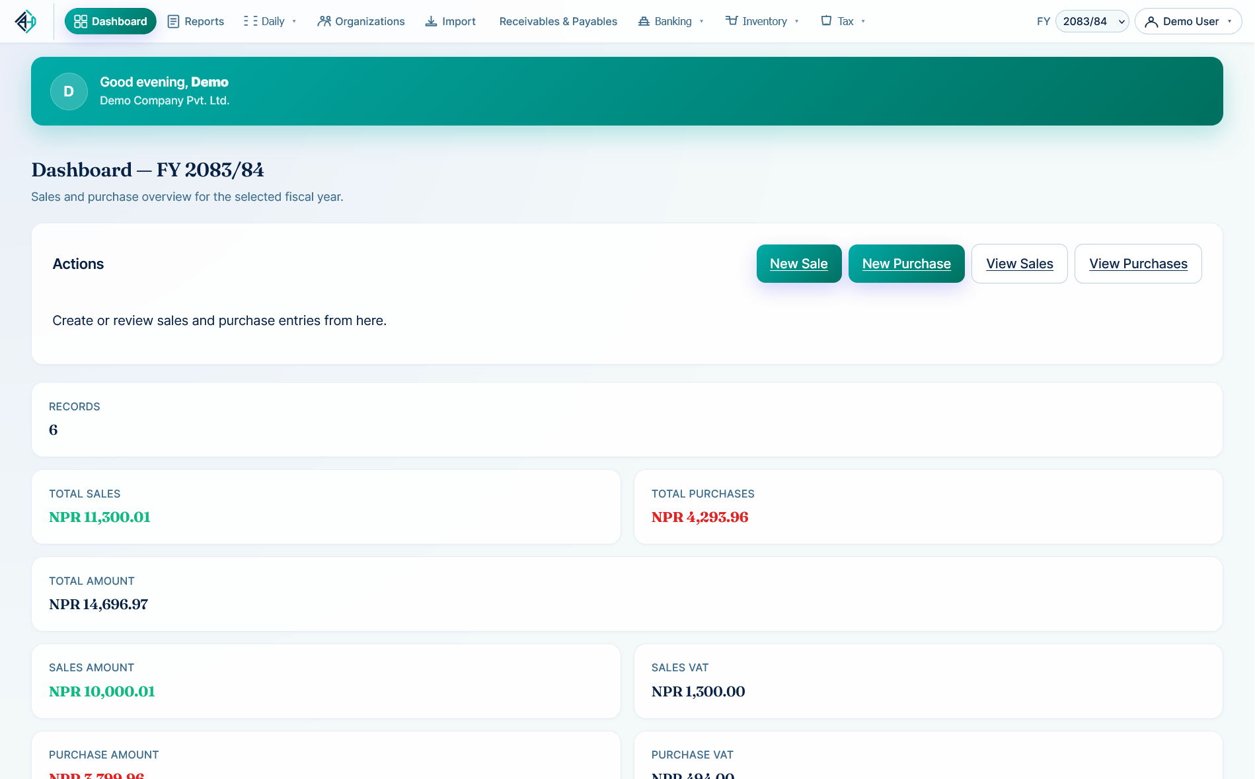
Task: Expand the Inventory menu arrow
Action: click(796, 21)
